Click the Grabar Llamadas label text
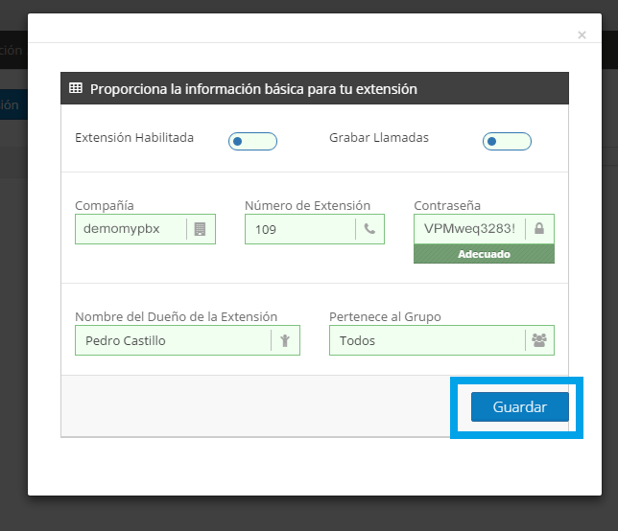The image size is (618, 531). 379,137
